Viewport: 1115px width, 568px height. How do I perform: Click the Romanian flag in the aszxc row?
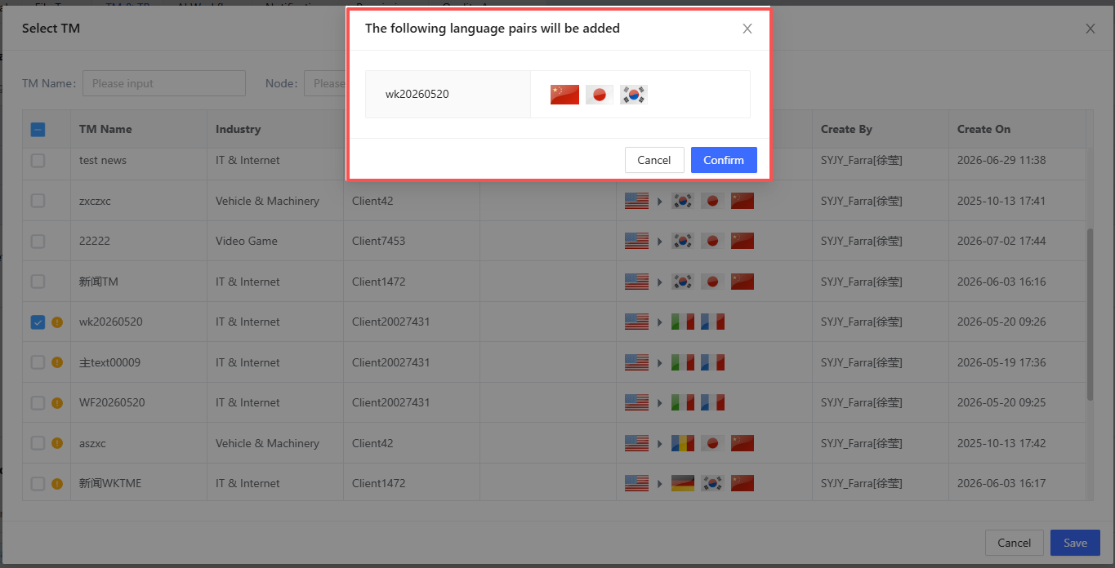click(682, 443)
